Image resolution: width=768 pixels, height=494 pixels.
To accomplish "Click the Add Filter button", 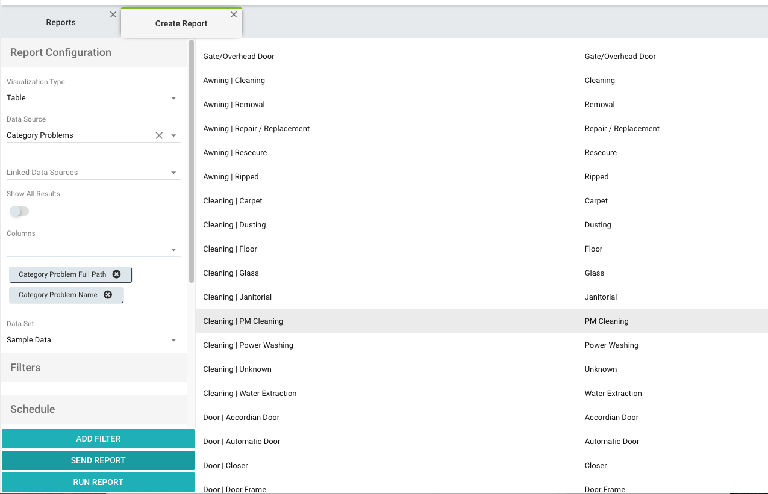I will tap(98, 439).
